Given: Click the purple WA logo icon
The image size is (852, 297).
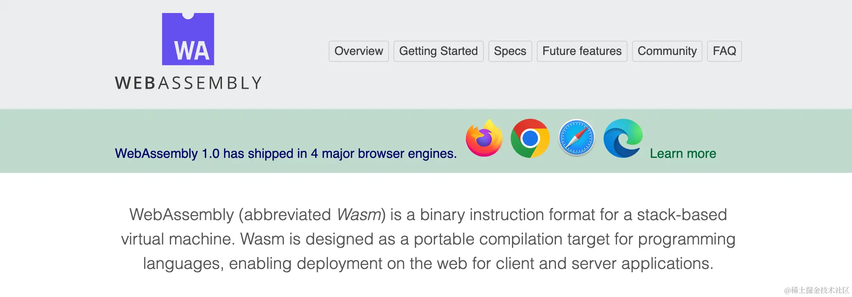Looking at the screenshot, I should pos(188,39).
